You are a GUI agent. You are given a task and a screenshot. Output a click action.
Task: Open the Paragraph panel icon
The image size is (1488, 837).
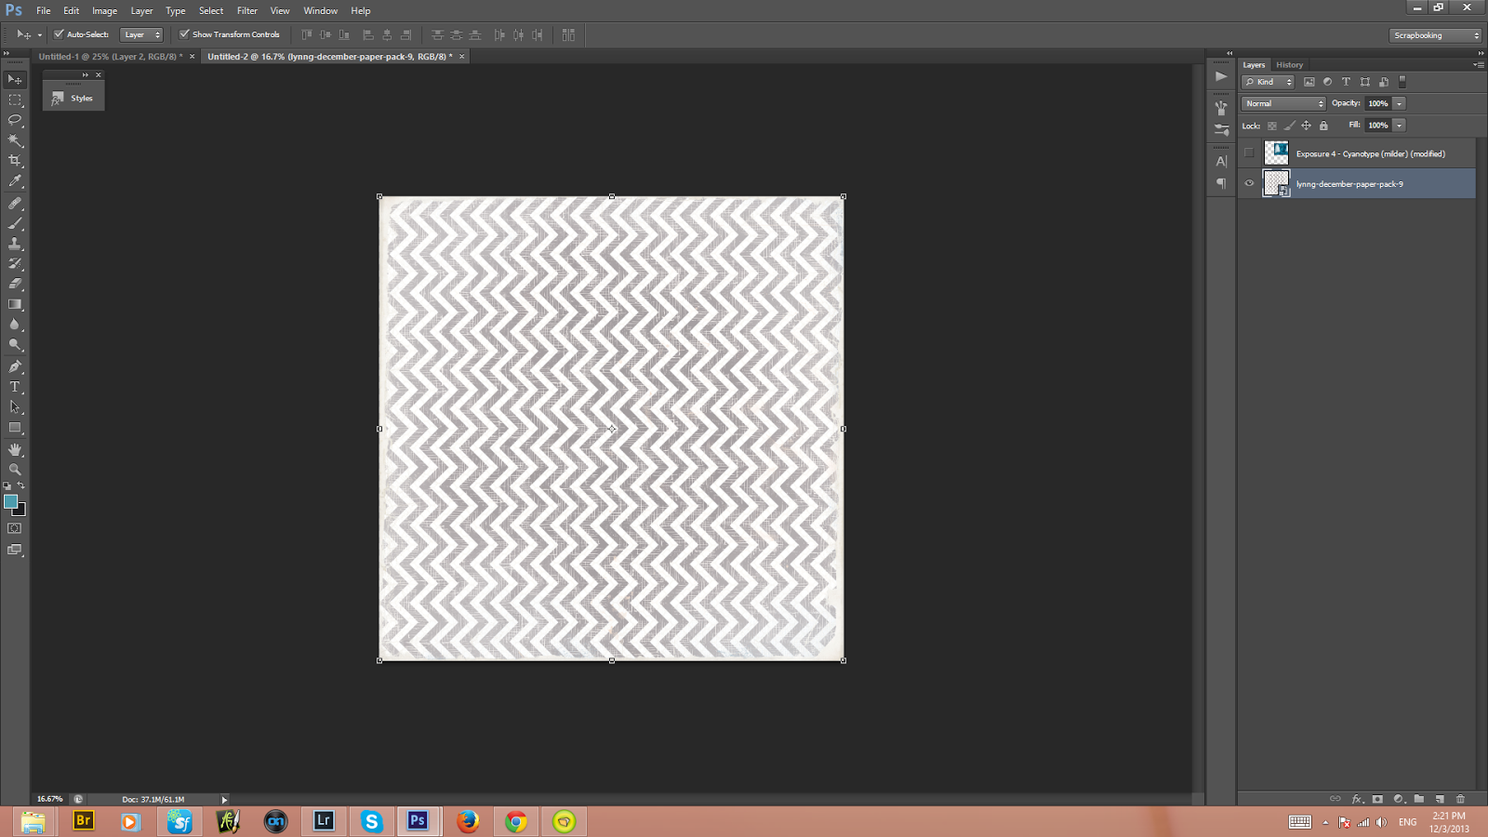(1221, 183)
